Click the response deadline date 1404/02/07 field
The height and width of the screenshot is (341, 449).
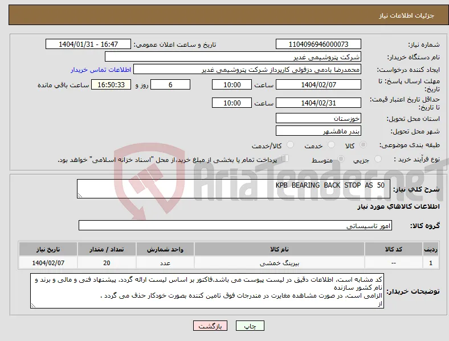coord(318,85)
